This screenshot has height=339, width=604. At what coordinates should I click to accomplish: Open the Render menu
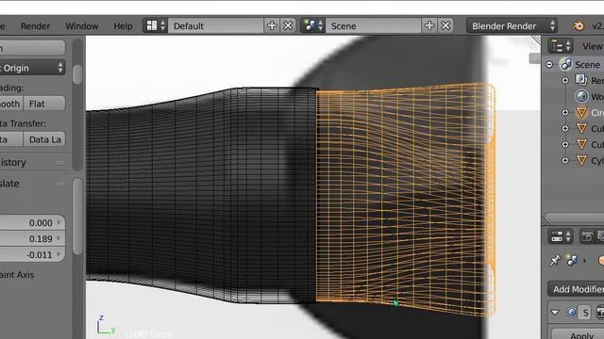pyautogui.click(x=35, y=25)
